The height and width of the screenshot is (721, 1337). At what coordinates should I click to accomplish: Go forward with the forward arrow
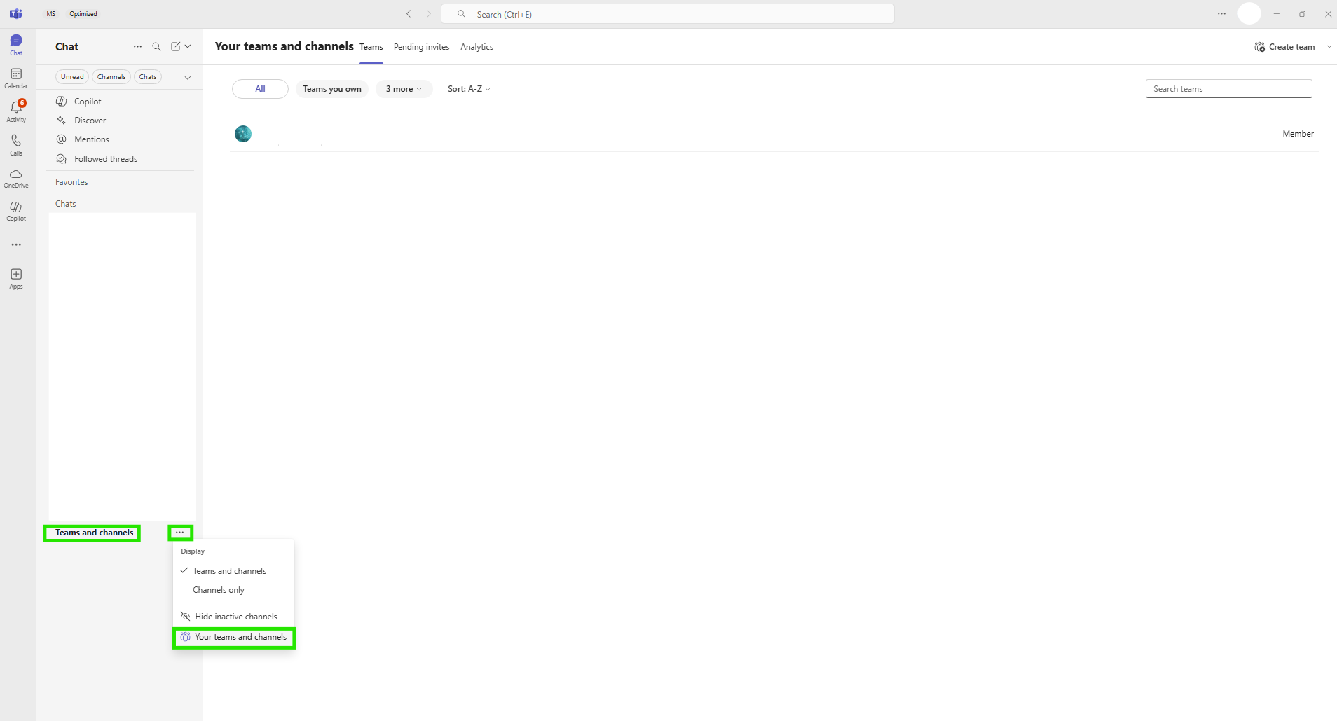click(429, 14)
